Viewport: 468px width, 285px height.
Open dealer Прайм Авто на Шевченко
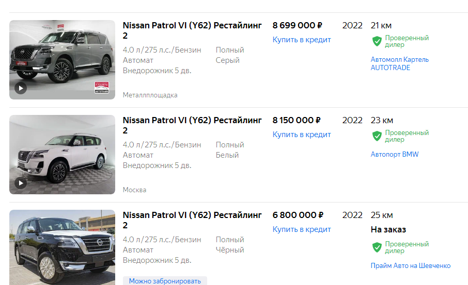click(410, 265)
